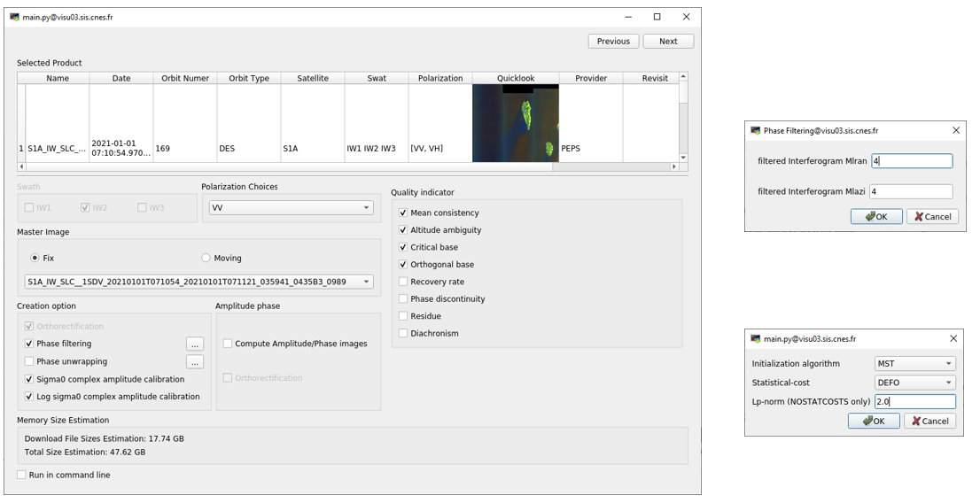Open the Statistical-cost DEFO dropdown
Image resolution: width=980 pixels, height=503 pixels.
coord(915,383)
